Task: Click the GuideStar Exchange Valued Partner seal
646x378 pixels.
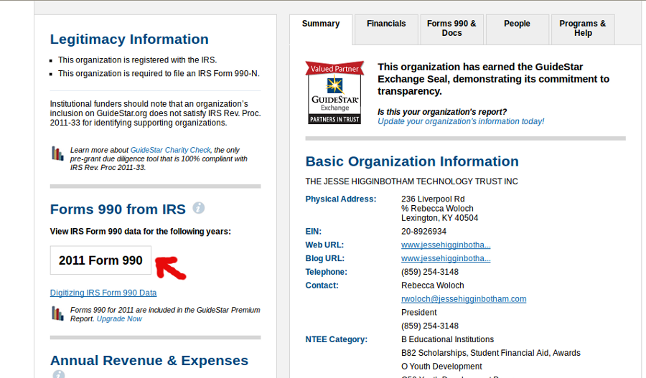Action: coord(334,93)
